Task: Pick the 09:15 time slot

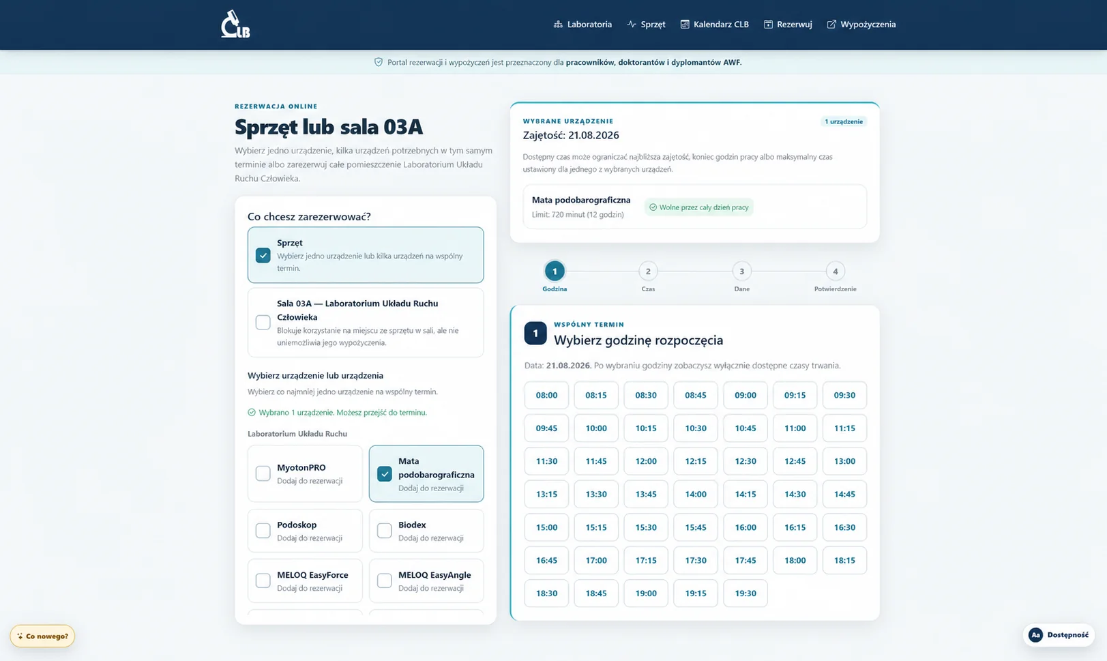Action: point(795,395)
